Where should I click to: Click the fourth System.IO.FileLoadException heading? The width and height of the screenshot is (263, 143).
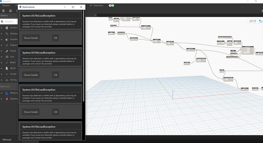coord(39,127)
